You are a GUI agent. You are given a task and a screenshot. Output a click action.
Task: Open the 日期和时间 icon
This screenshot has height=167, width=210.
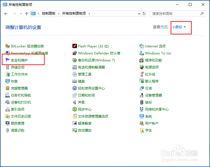(75, 95)
